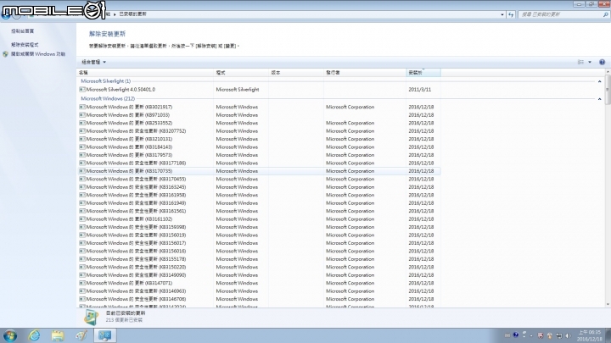Sort by the 程式 column header
The width and height of the screenshot is (611, 343).
pyautogui.click(x=241, y=73)
